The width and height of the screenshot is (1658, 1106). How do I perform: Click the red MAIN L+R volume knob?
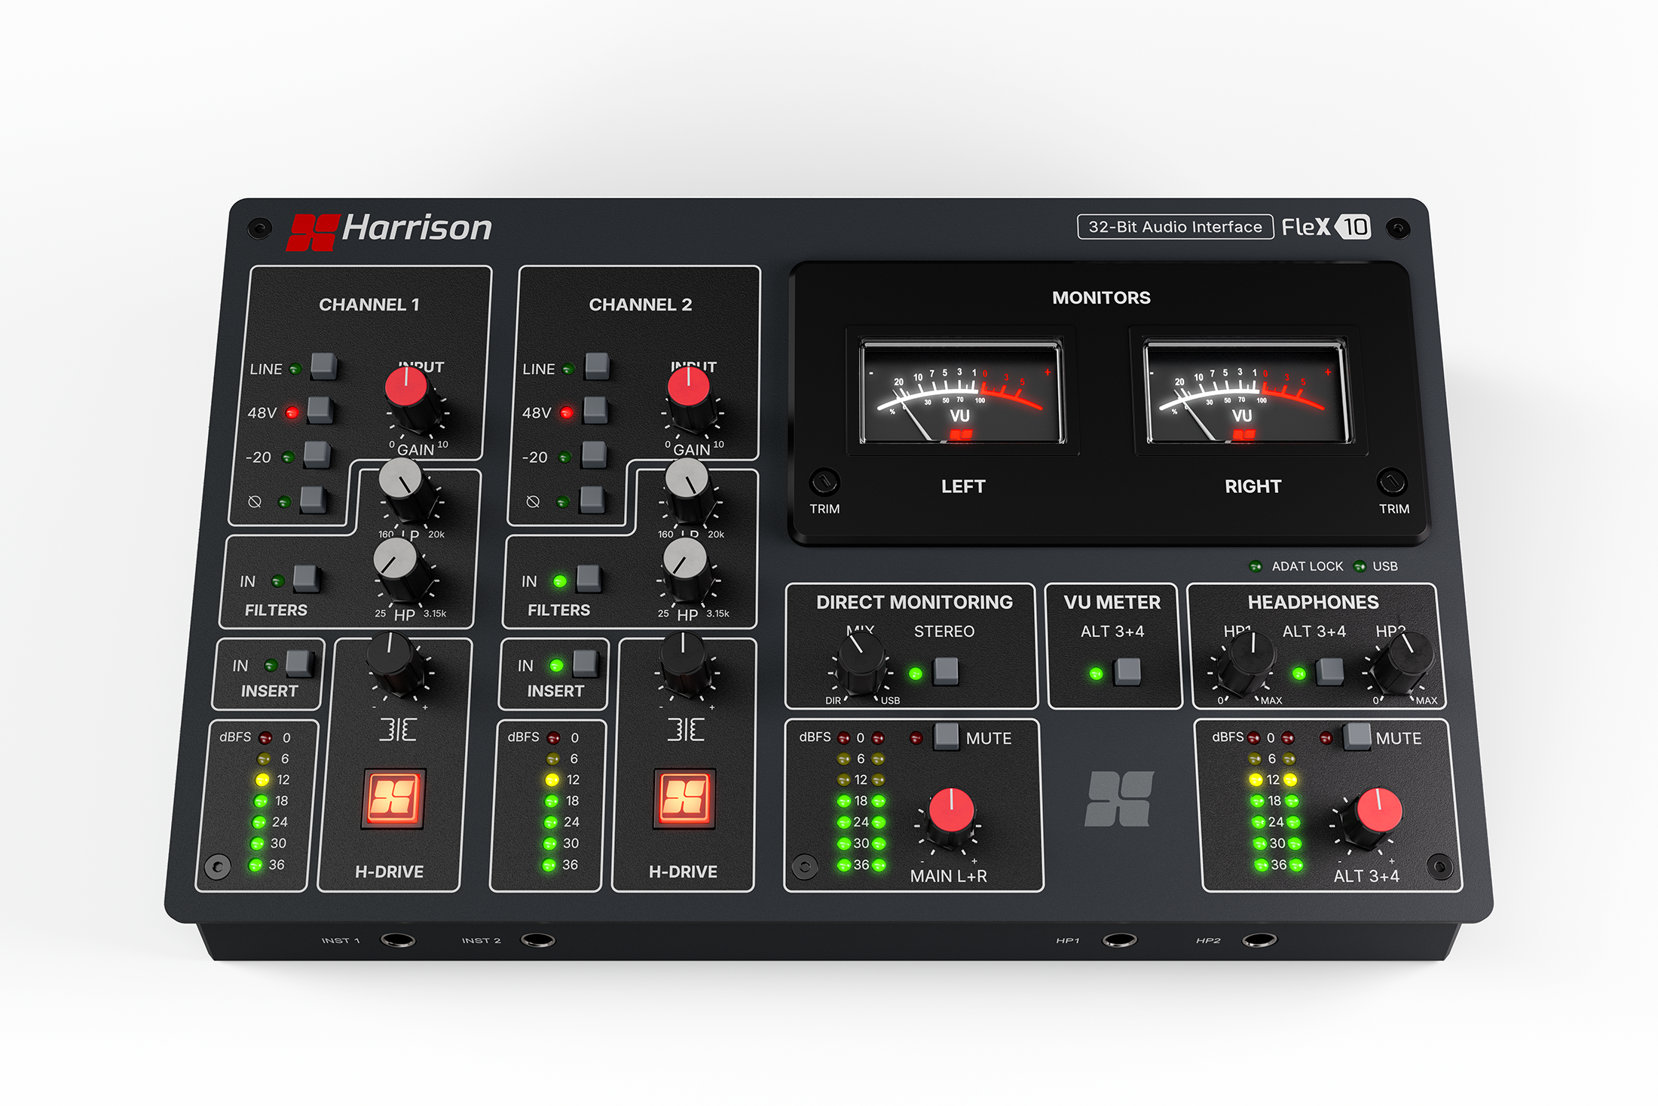[950, 819]
